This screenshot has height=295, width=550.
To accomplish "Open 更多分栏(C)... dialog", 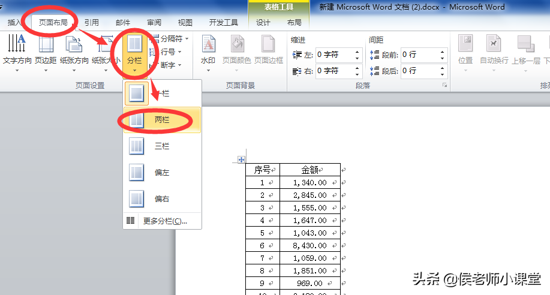I will [x=163, y=221].
